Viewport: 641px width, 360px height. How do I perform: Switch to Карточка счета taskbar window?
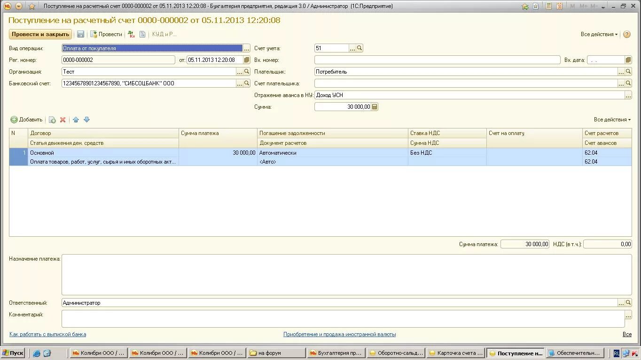click(455, 353)
